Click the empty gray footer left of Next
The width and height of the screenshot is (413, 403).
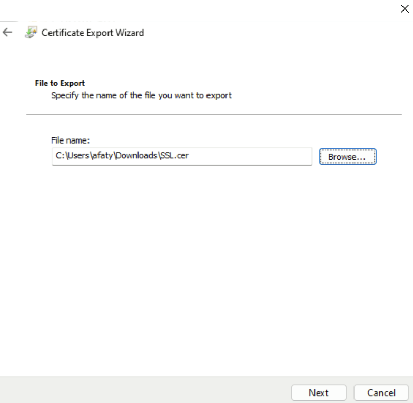pos(142,390)
